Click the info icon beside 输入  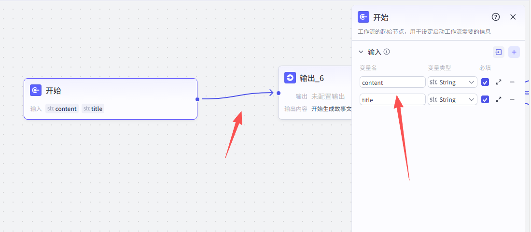[x=387, y=52]
